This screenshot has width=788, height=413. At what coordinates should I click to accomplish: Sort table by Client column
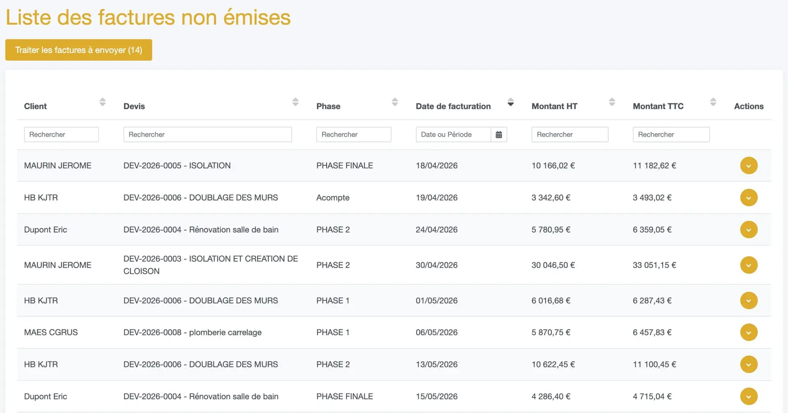[103, 102]
